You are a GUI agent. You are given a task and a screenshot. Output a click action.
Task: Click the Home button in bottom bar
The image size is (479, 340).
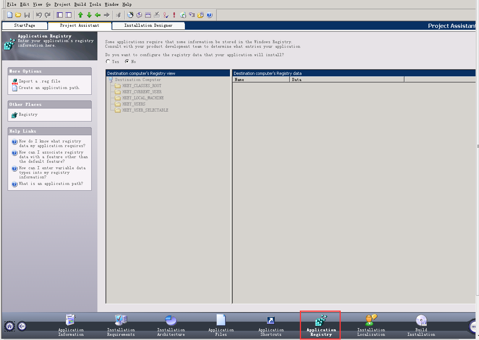(x=10, y=326)
